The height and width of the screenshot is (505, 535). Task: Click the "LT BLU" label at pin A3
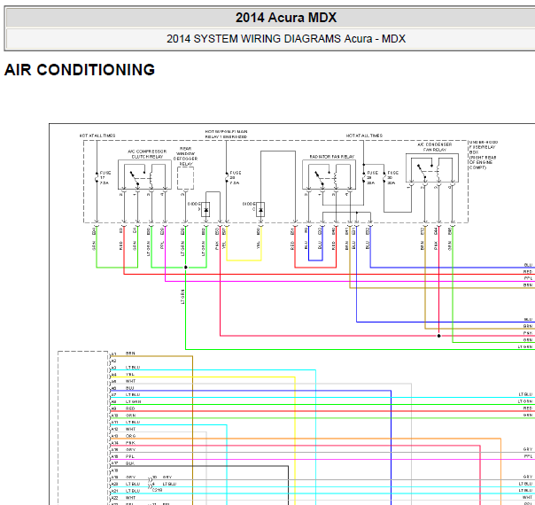pyautogui.click(x=133, y=368)
